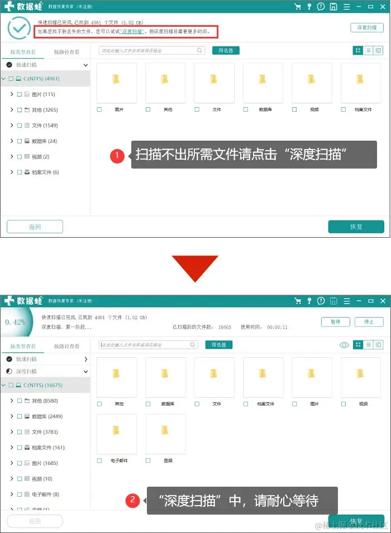The width and height of the screenshot is (391, 533).
Task: Open 筛选器 filter in quick-scan window
Action: click(x=226, y=50)
